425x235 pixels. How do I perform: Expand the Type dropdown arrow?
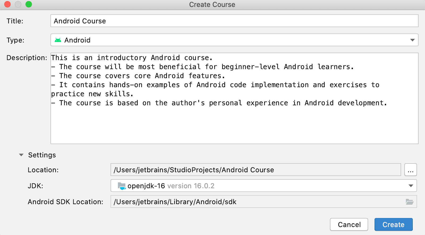pyautogui.click(x=412, y=40)
